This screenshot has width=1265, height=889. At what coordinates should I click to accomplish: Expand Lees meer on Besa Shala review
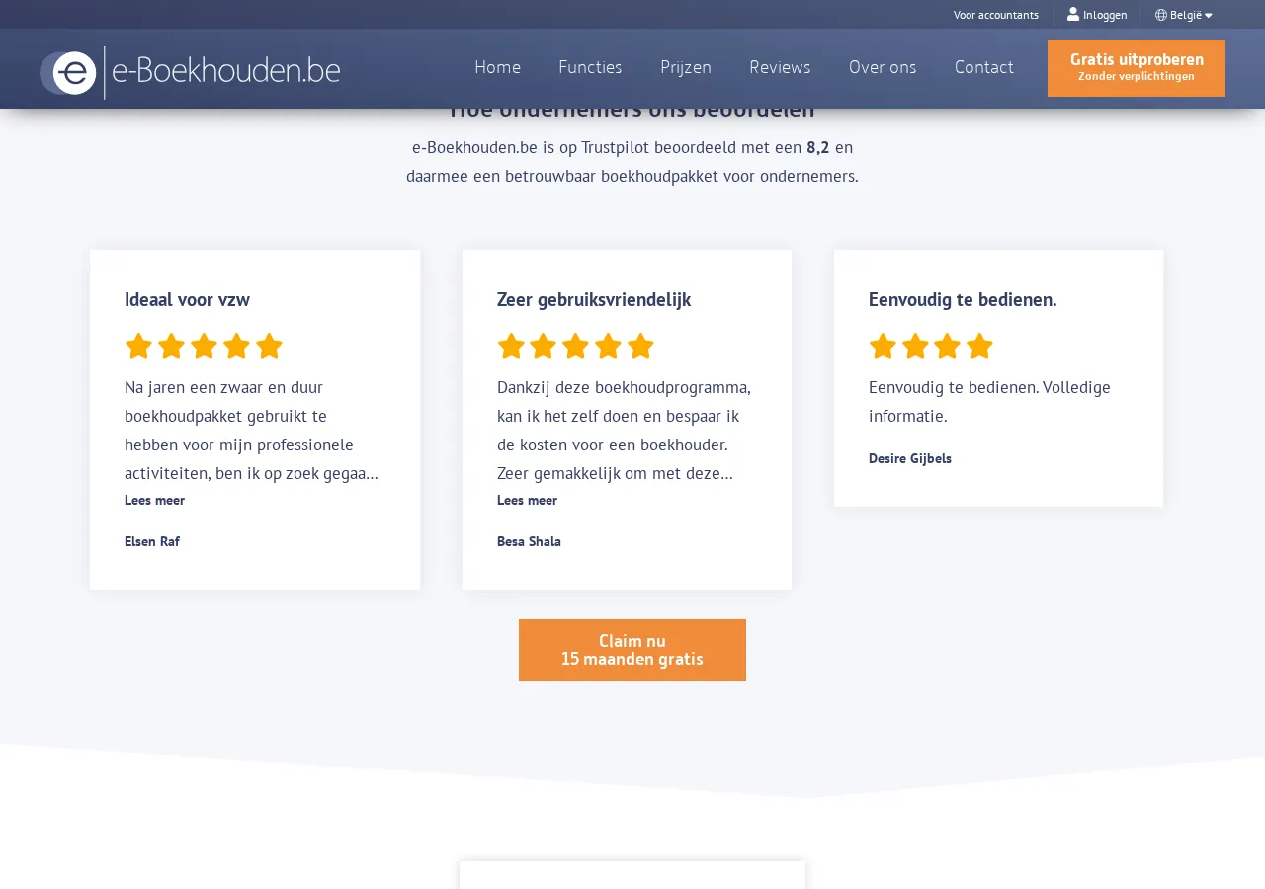[x=527, y=500]
